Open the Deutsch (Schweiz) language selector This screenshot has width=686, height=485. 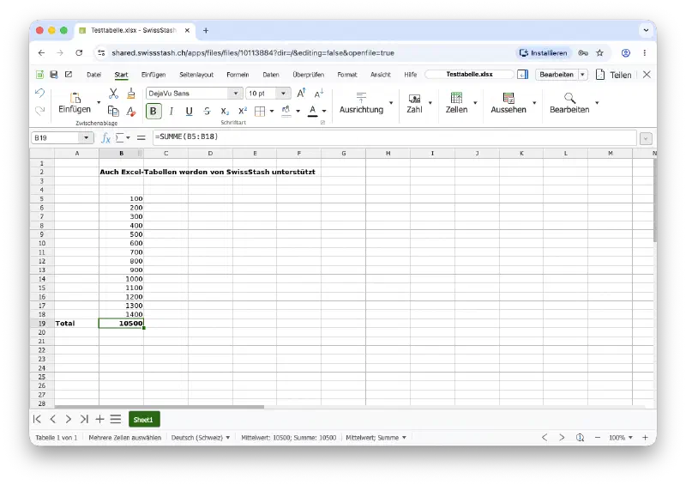point(201,437)
